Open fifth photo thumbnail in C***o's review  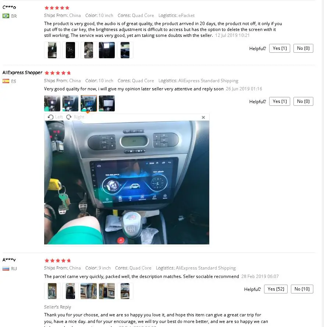point(125,50)
